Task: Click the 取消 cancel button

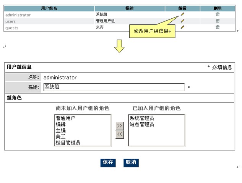Action: [x=131, y=163]
